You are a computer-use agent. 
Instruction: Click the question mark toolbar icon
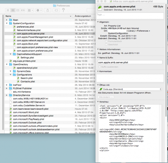(63, 10)
